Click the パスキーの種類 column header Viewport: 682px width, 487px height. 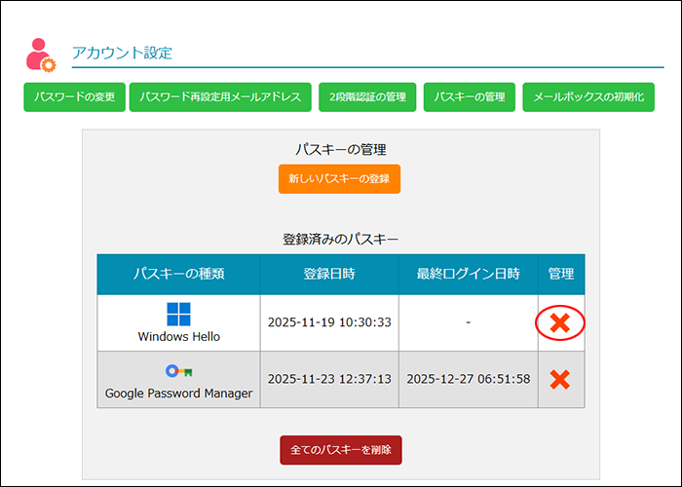[x=178, y=274]
